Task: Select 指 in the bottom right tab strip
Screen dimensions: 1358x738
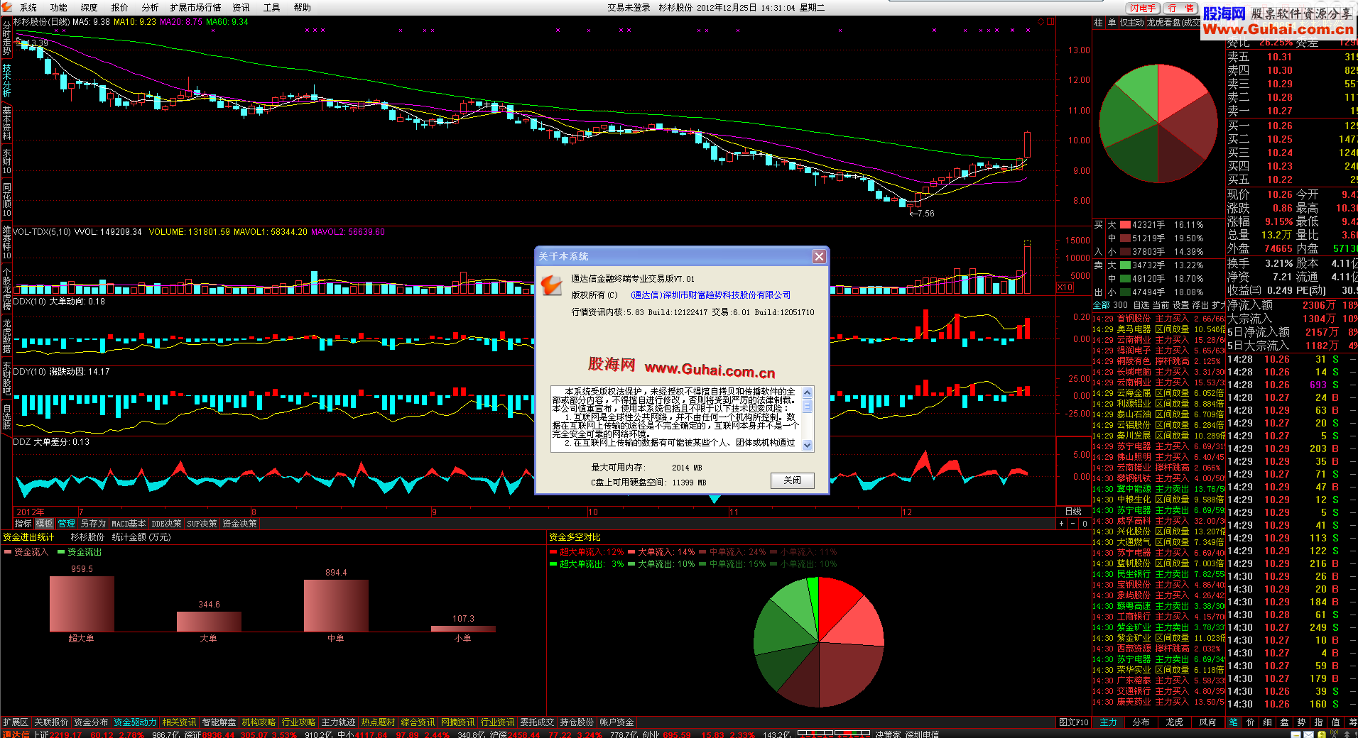Action: [x=1318, y=722]
